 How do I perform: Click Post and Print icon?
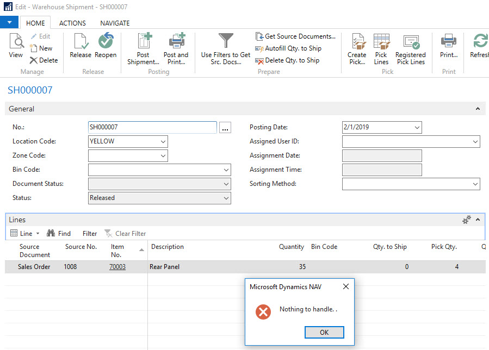pos(177,41)
